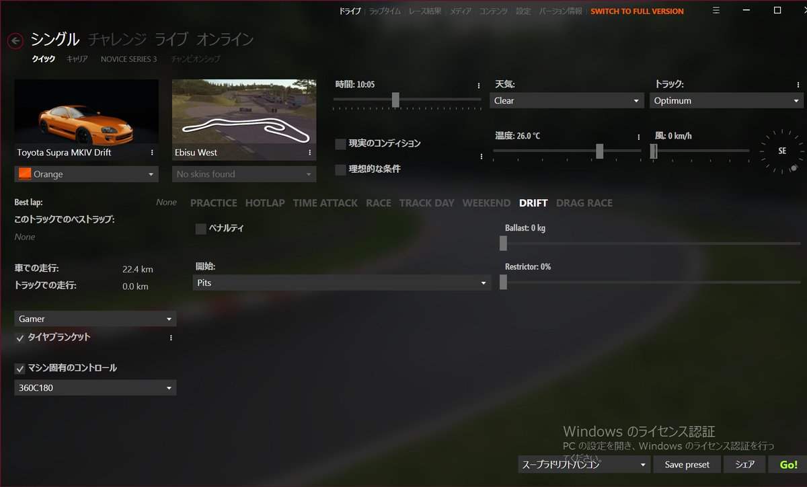Open the 設定 top menu
807x487 pixels.
[x=523, y=11]
